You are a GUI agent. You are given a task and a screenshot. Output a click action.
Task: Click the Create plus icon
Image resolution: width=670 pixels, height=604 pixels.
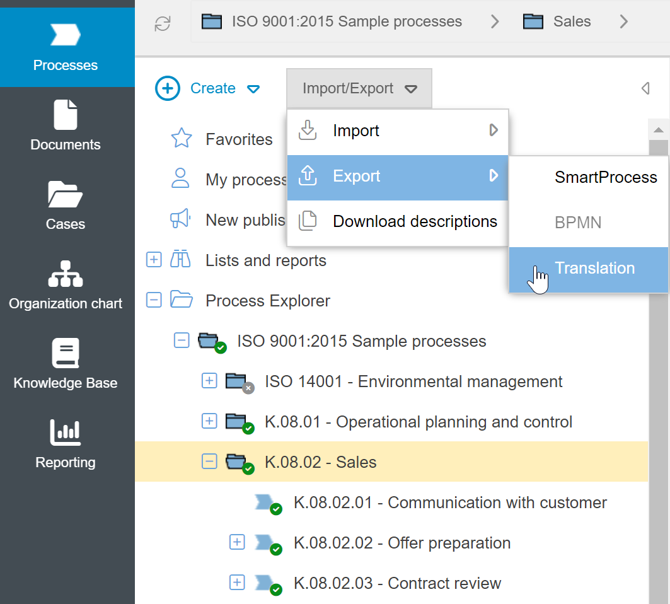(x=168, y=88)
